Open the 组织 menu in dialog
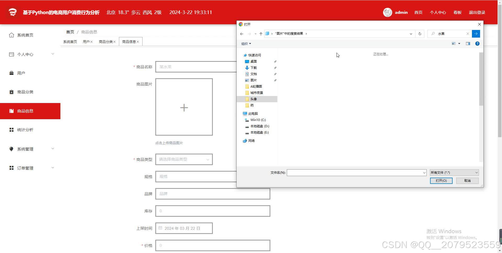 coord(246,44)
